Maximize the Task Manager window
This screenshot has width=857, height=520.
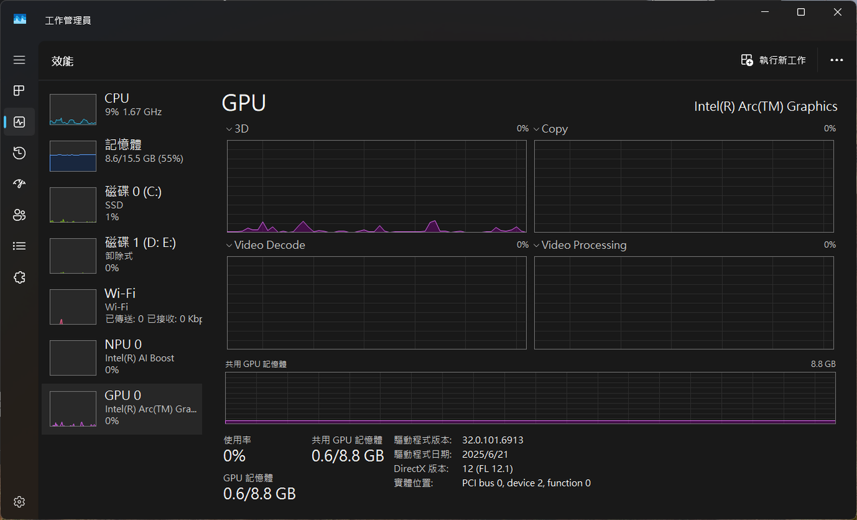coord(801,12)
